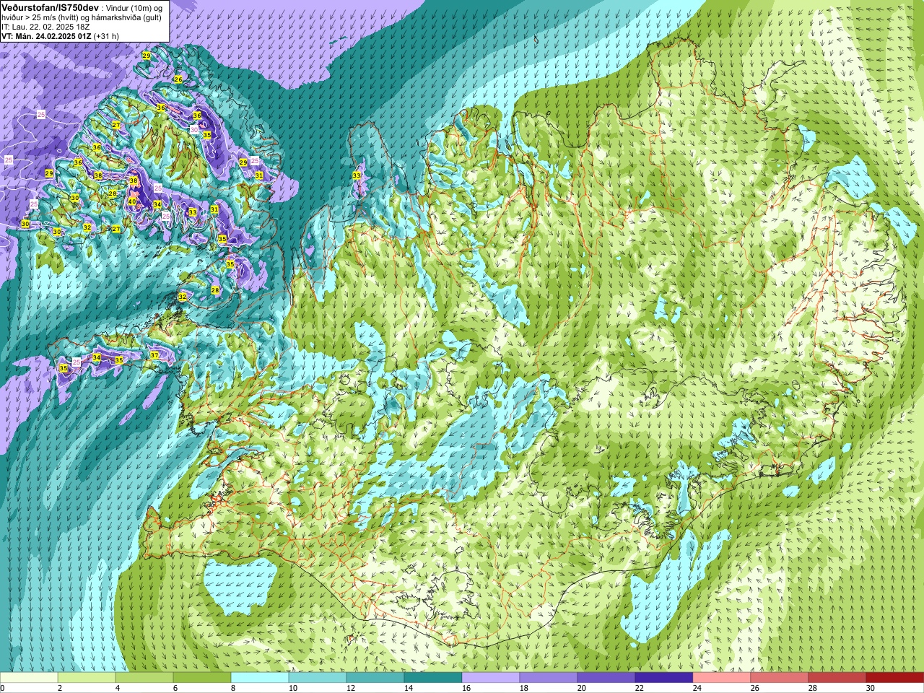Screen dimensions: 924x693
Task: Click the 'Veðurstofan/IS750dev' title text
Action: pyautogui.click(x=51, y=6)
